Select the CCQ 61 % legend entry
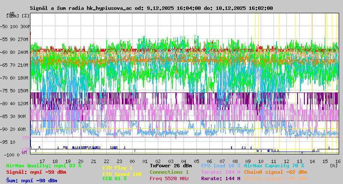343x184 pixels. 114,179
